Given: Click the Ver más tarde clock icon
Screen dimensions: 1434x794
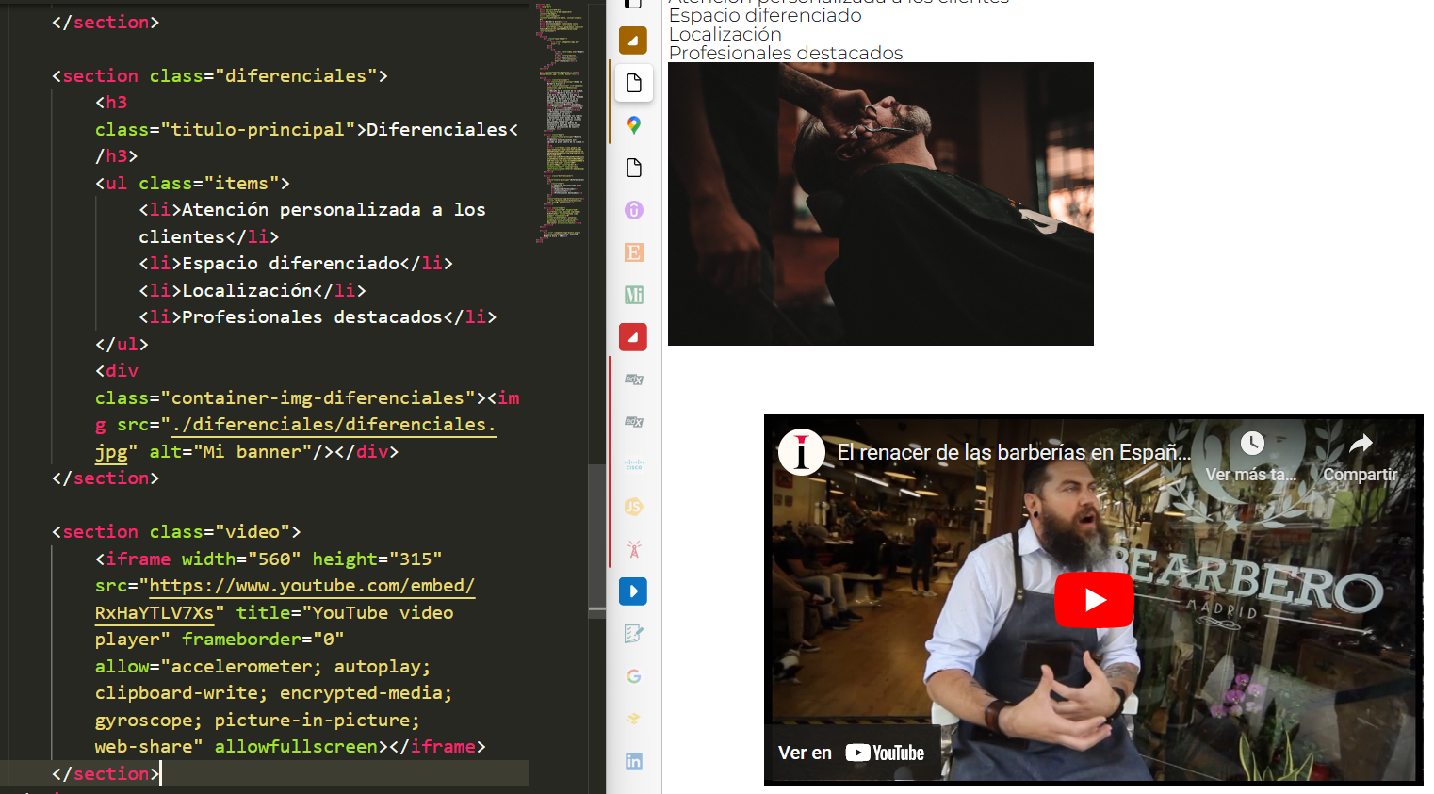Looking at the screenshot, I should coord(1251,443).
